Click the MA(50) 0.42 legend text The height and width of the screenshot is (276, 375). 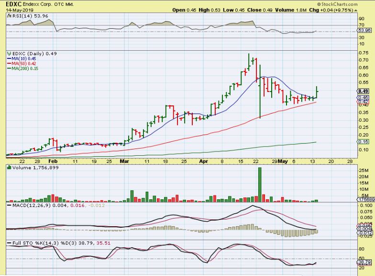(24, 63)
